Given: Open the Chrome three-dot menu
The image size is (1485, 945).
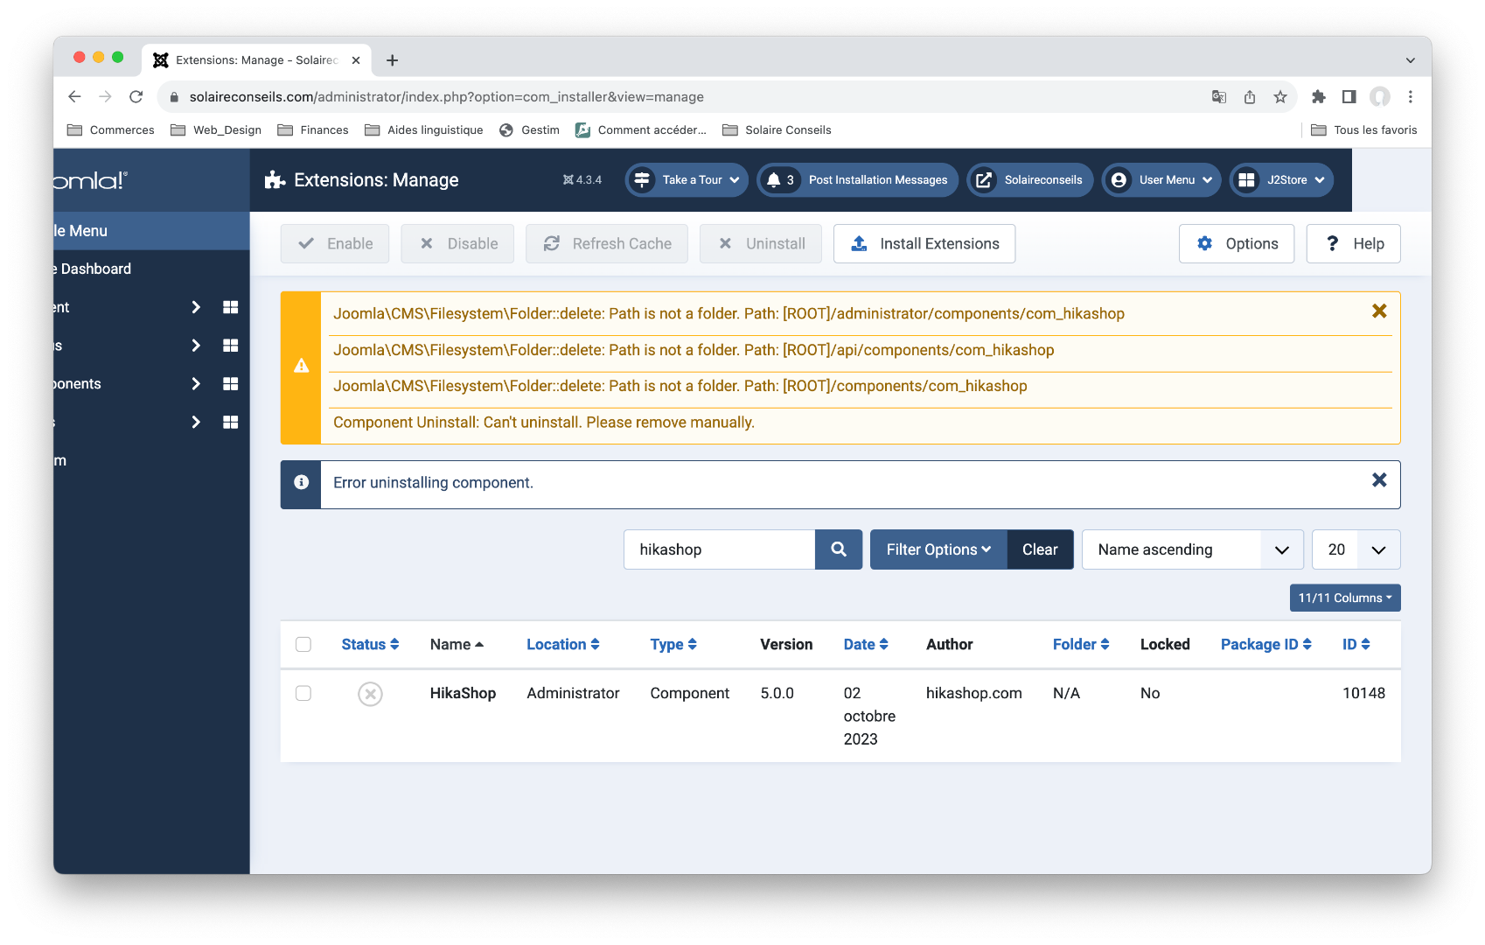Looking at the screenshot, I should pos(1411,97).
